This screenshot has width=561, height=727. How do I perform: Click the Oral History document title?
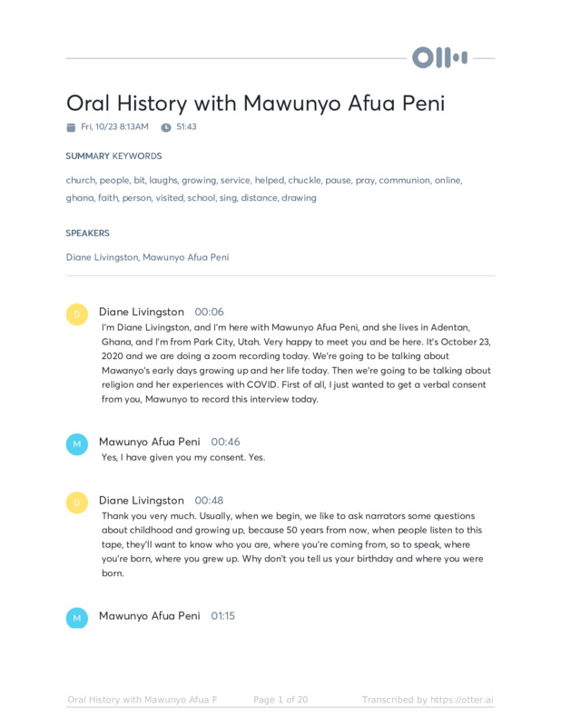[x=255, y=103]
